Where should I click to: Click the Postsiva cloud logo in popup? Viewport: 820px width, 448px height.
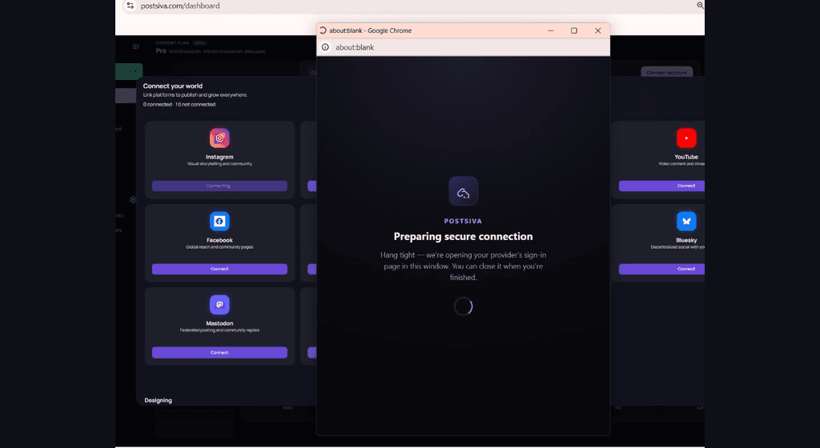pyautogui.click(x=464, y=191)
